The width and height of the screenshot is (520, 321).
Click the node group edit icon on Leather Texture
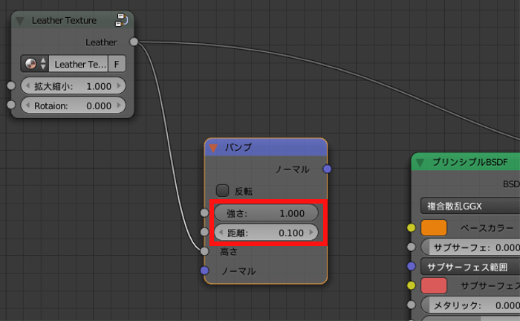point(121,20)
